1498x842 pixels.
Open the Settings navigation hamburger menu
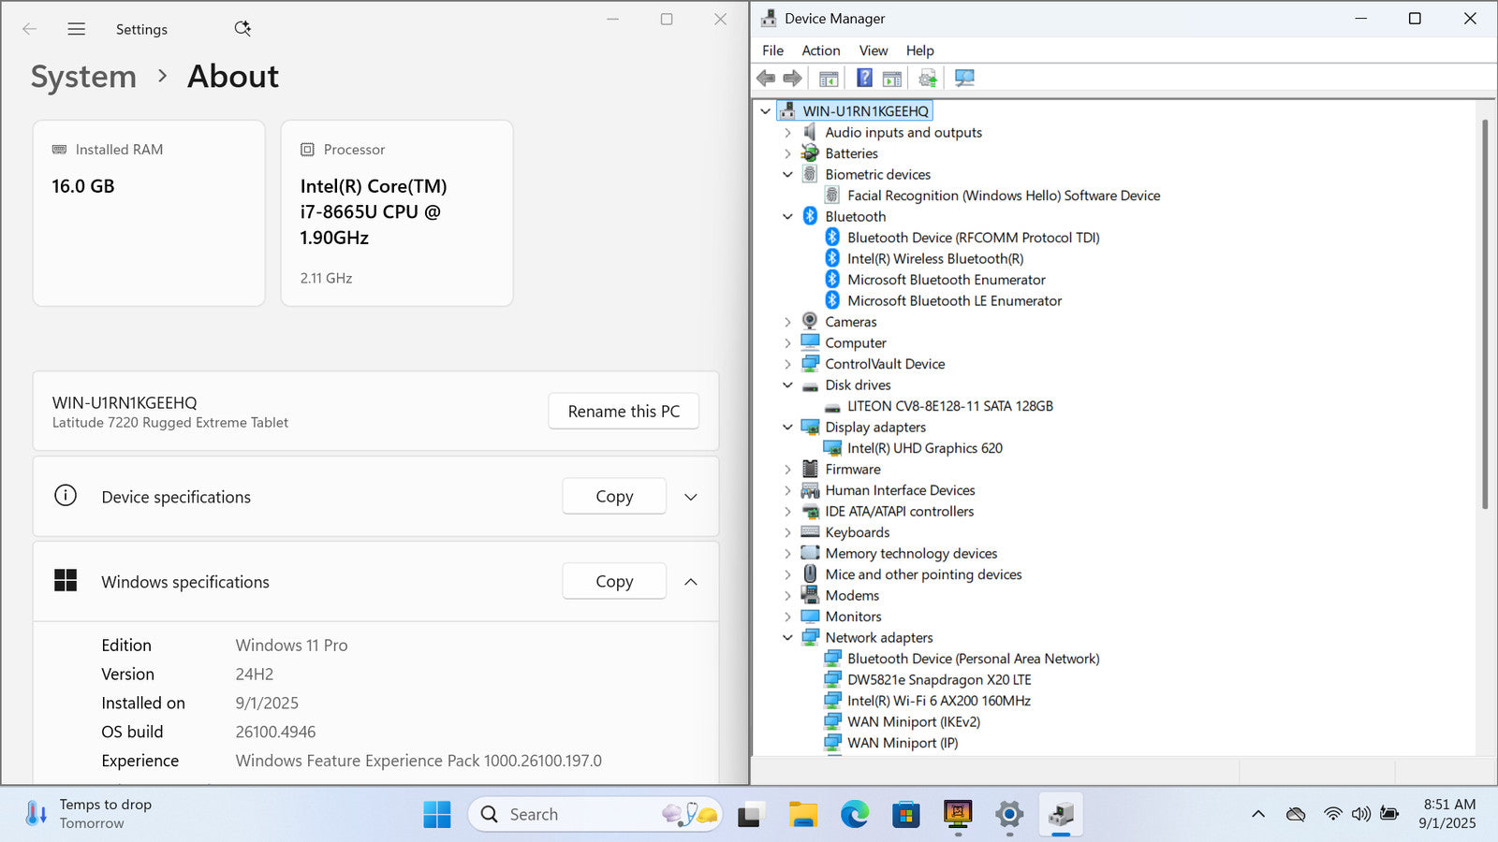click(77, 29)
